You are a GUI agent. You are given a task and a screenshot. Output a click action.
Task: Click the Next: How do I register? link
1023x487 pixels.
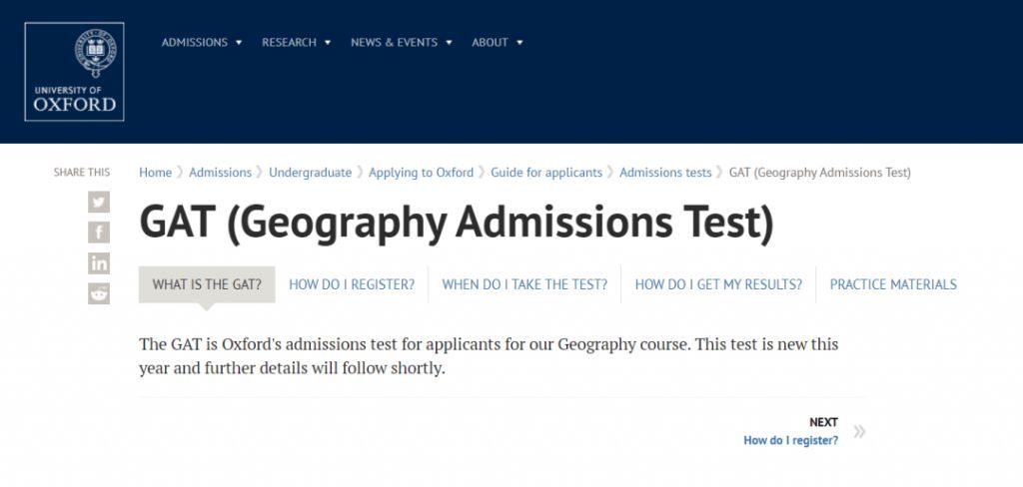point(791,441)
